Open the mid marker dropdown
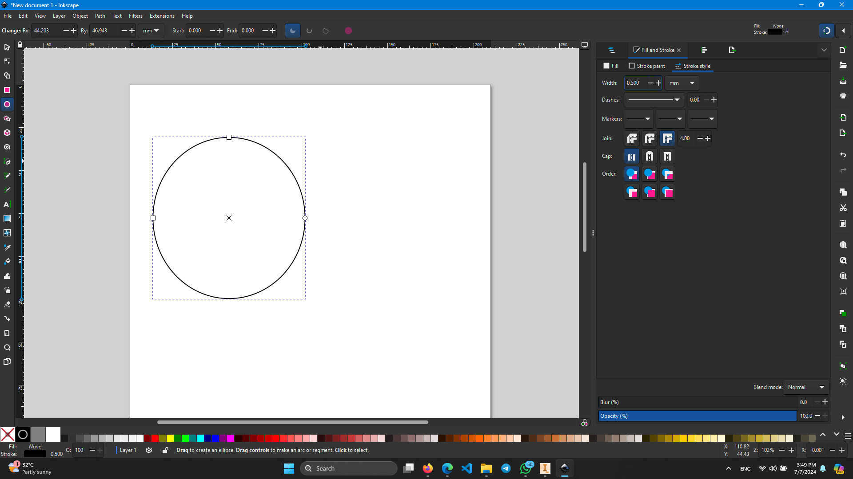This screenshot has height=479, width=853. point(670,119)
